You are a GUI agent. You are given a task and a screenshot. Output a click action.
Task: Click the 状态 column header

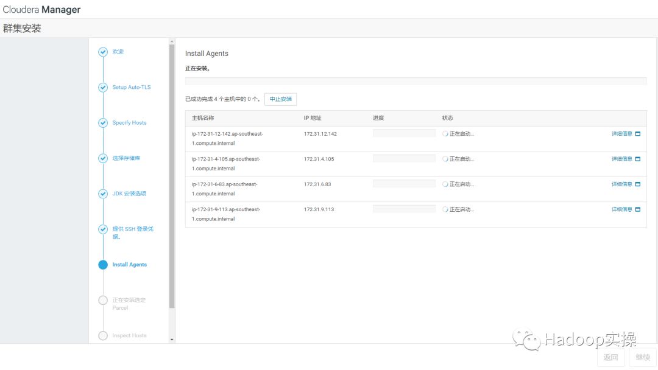pyautogui.click(x=447, y=117)
